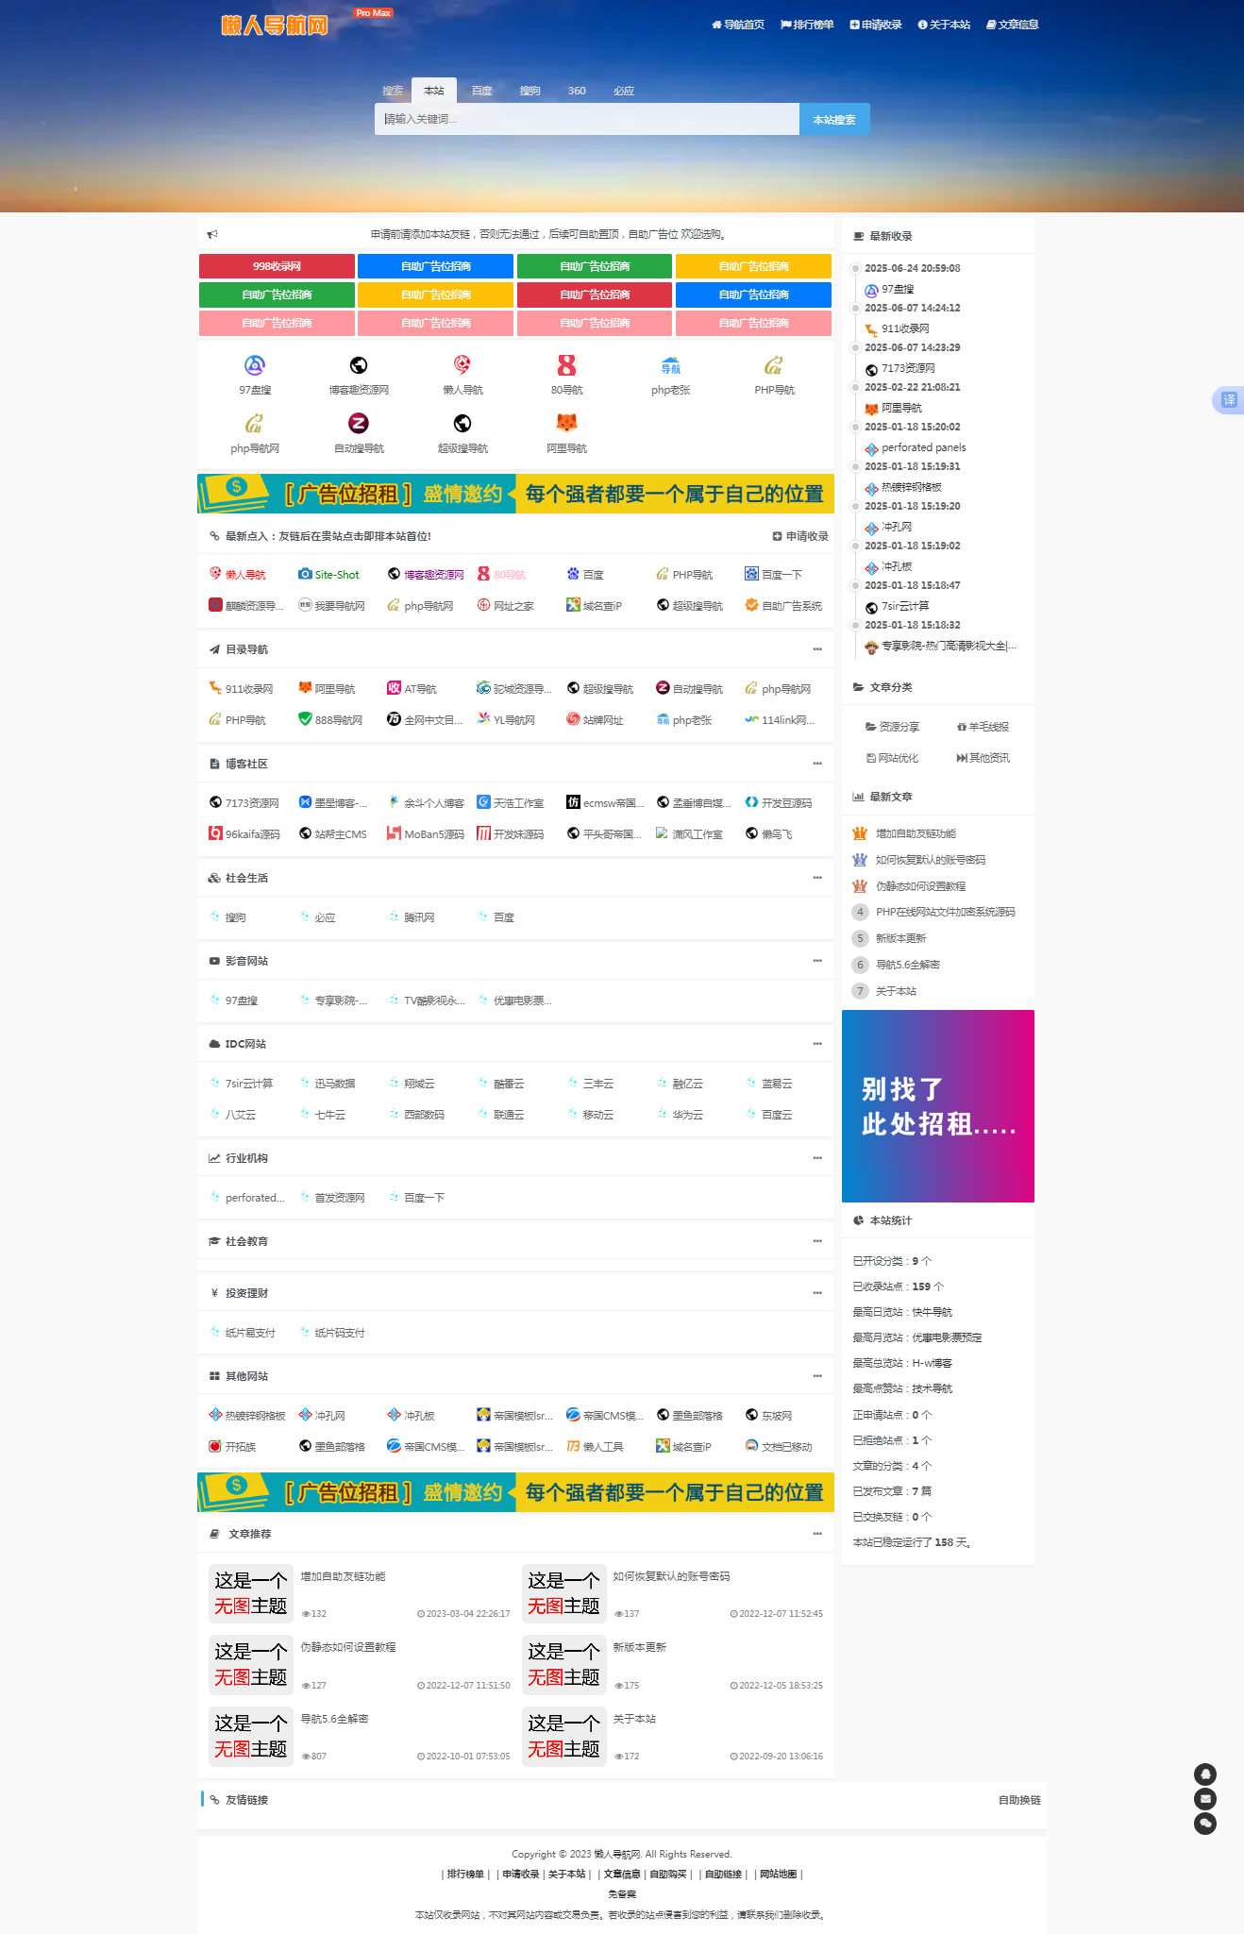The image size is (1244, 1934).
Task: Expand more of 社会教育 section
Action: pos(817,1241)
